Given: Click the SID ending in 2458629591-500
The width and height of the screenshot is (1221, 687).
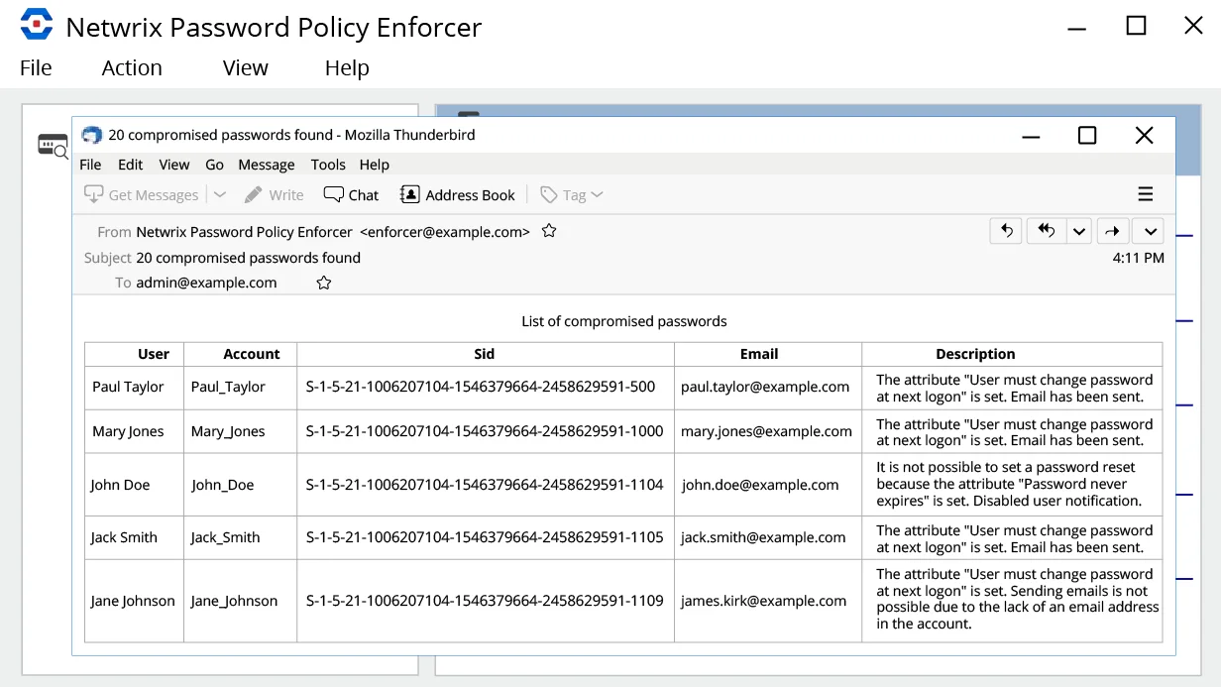Looking at the screenshot, I should click(x=481, y=387).
